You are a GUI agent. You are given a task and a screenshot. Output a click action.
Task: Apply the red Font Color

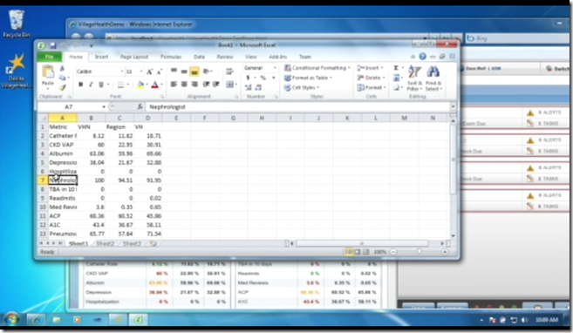click(x=154, y=85)
